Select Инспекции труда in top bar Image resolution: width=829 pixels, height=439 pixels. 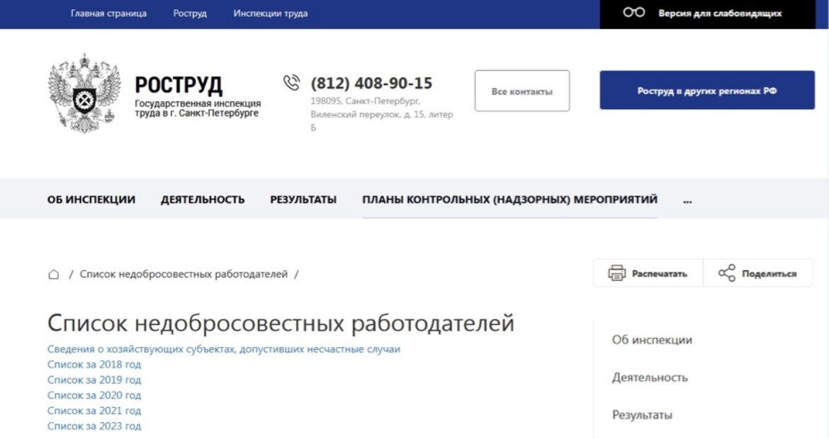tap(270, 13)
